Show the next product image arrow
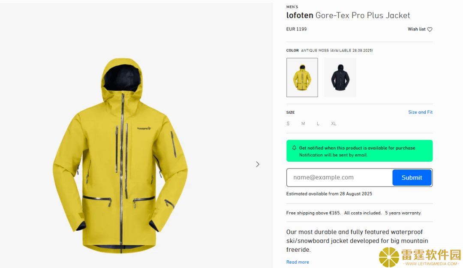 [258, 164]
